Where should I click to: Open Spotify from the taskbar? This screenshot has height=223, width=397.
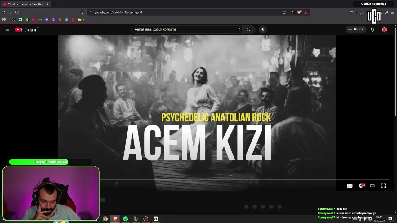tap(125, 219)
